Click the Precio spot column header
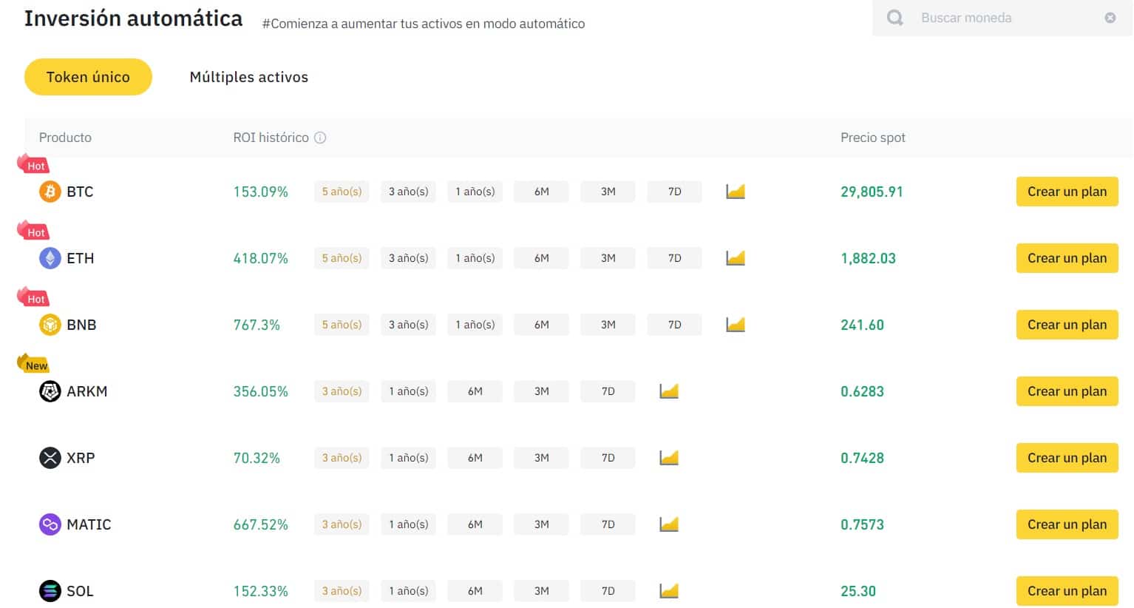This screenshot has width=1134, height=608. [872, 138]
